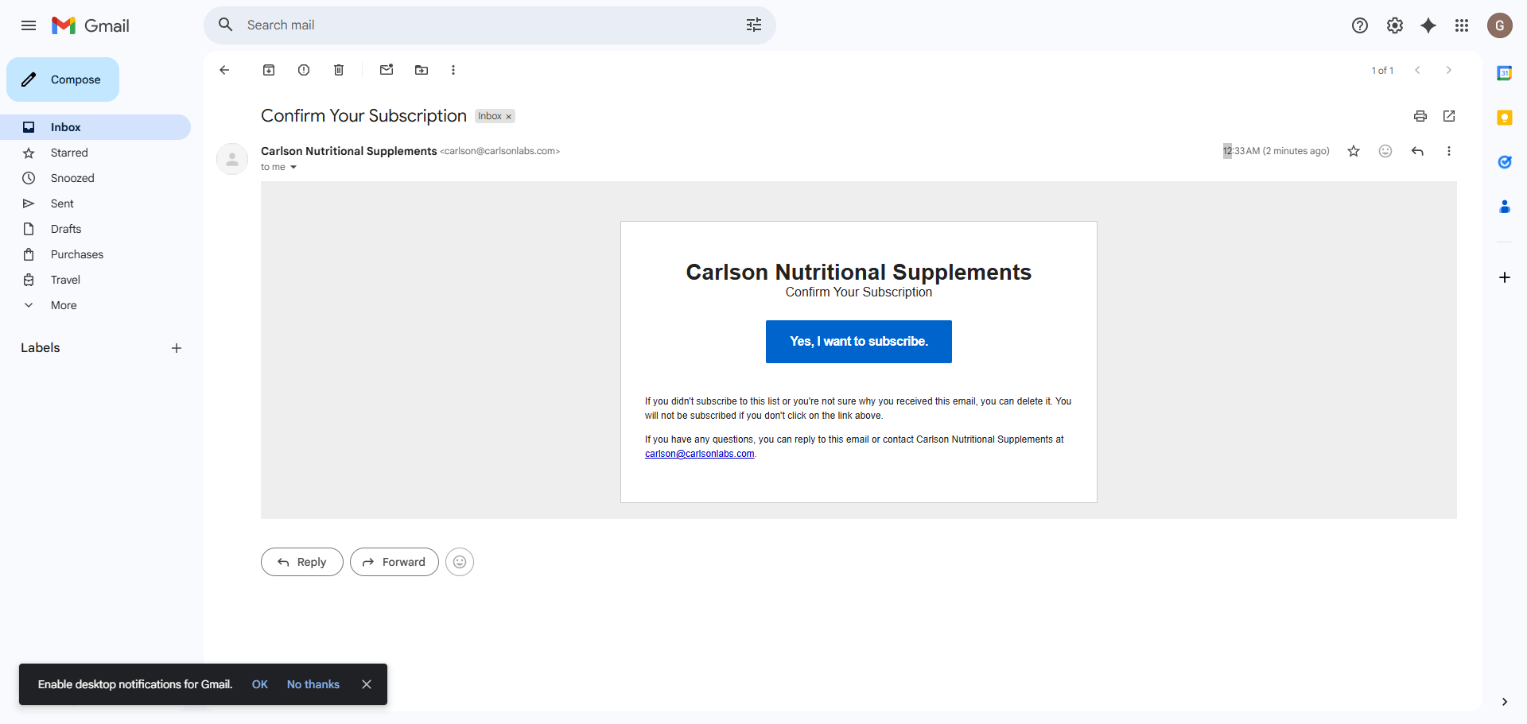The image size is (1527, 724).
Task: Print the whole conversation
Action: [1420, 116]
